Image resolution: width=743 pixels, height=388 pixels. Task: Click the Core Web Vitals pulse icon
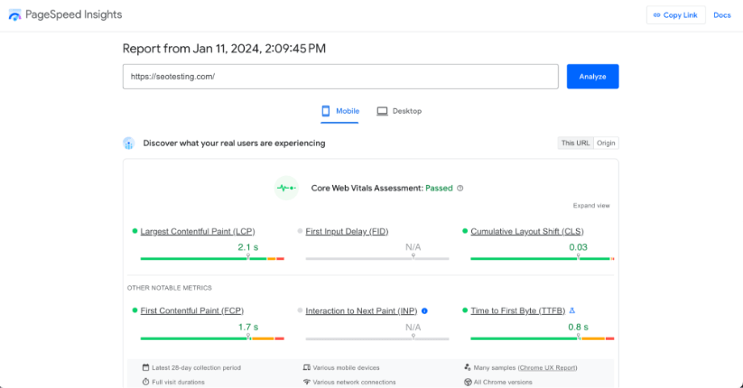[x=286, y=188]
